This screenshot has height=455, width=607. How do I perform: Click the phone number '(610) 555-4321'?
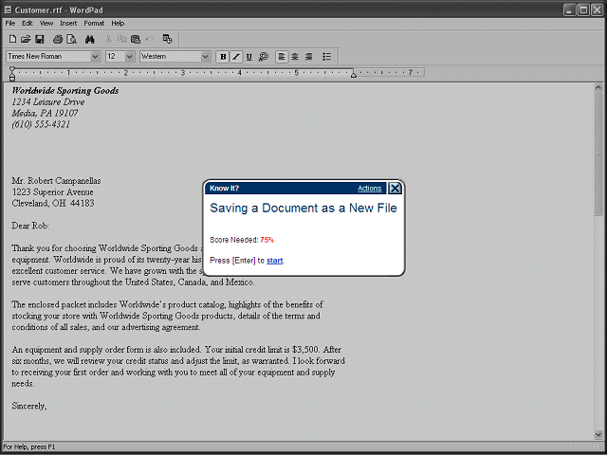[x=41, y=124]
